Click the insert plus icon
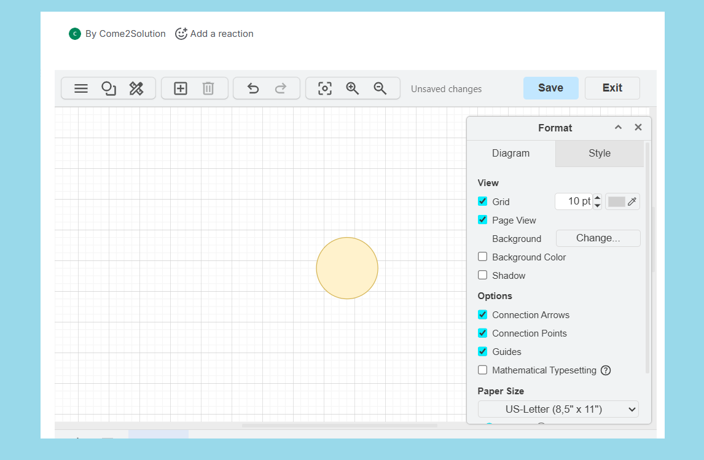The image size is (704, 460). click(181, 88)
